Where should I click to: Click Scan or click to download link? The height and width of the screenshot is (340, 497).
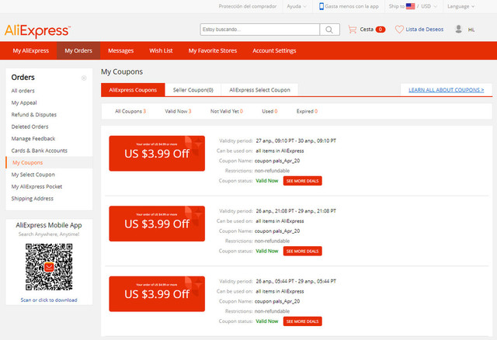(49, 300)
